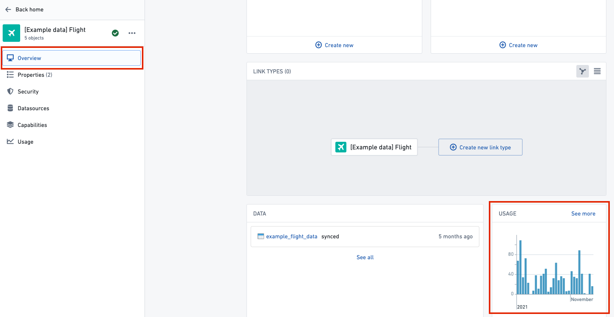The width and height of the screenshot is (614, 317).
Task: Click the Back home arrow icon
Action: (x=8, y=10)
